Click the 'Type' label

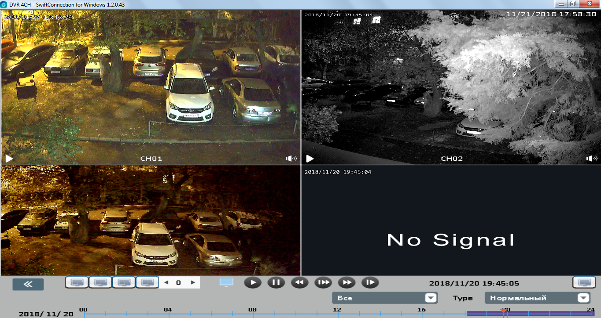463,298
